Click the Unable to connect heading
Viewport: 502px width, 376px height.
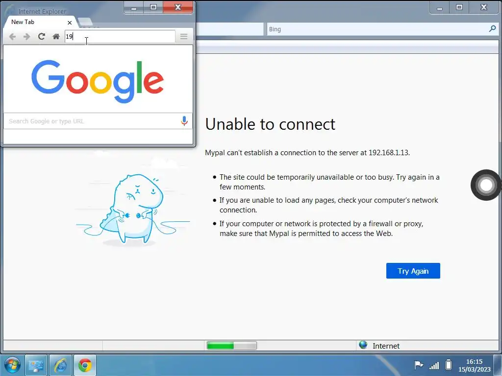pyautogui.click(x=270, y=124)
